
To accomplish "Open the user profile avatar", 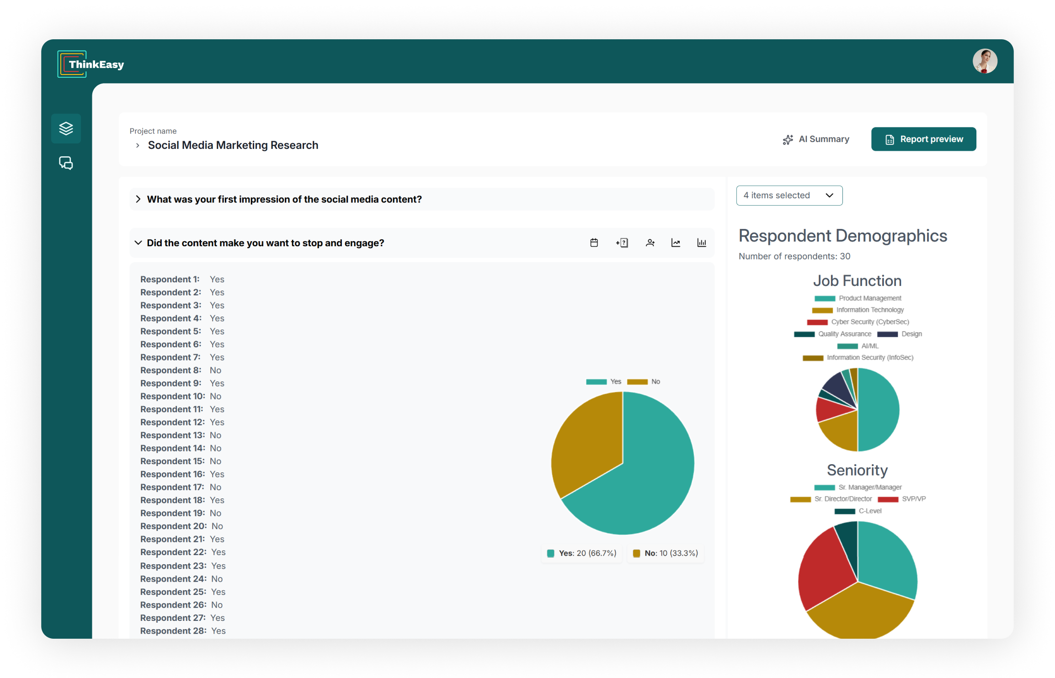I will pyautogui.click(x=984, y=61).
